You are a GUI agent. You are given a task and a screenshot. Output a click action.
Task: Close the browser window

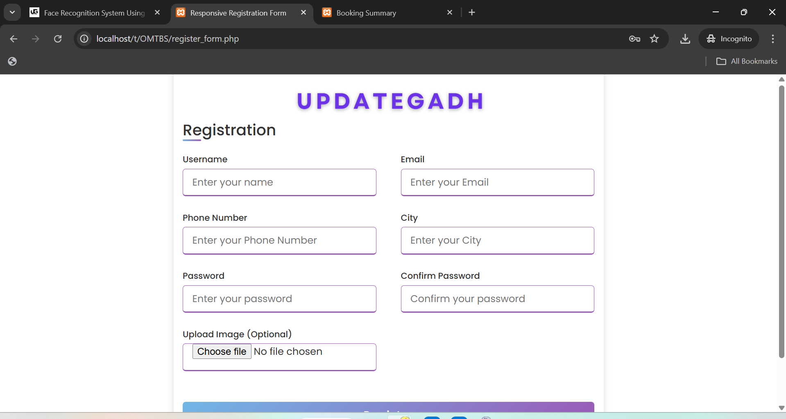pyautogui.click(x=772, y=12)
